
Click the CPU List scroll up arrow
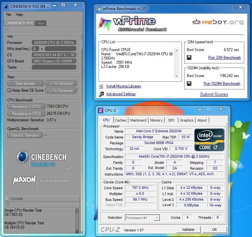point(177,50)
